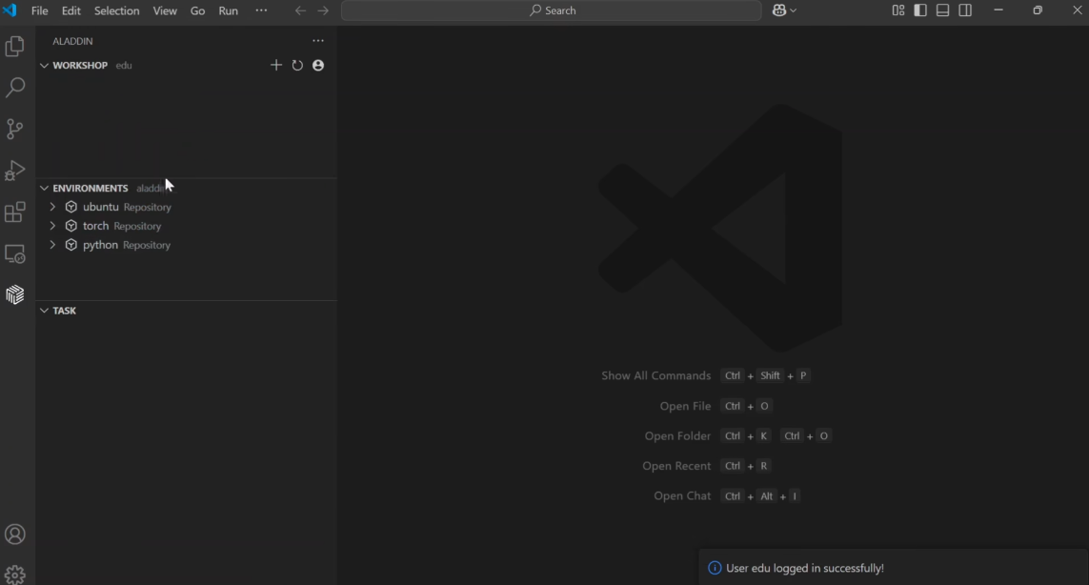Open the Run menu

click(x=229, y=10)
